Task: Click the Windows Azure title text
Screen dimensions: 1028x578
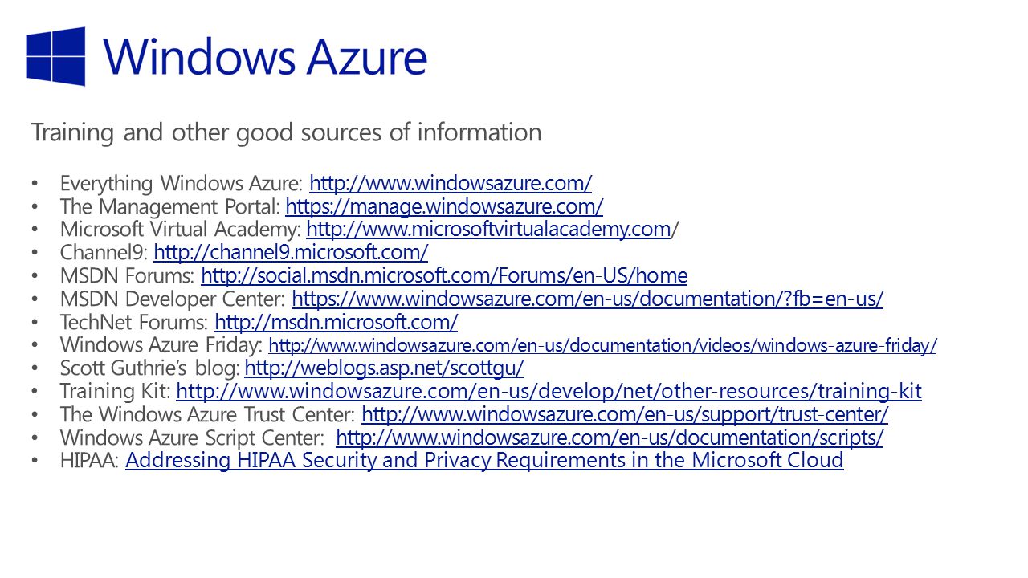Action: [x=265, y=57]
